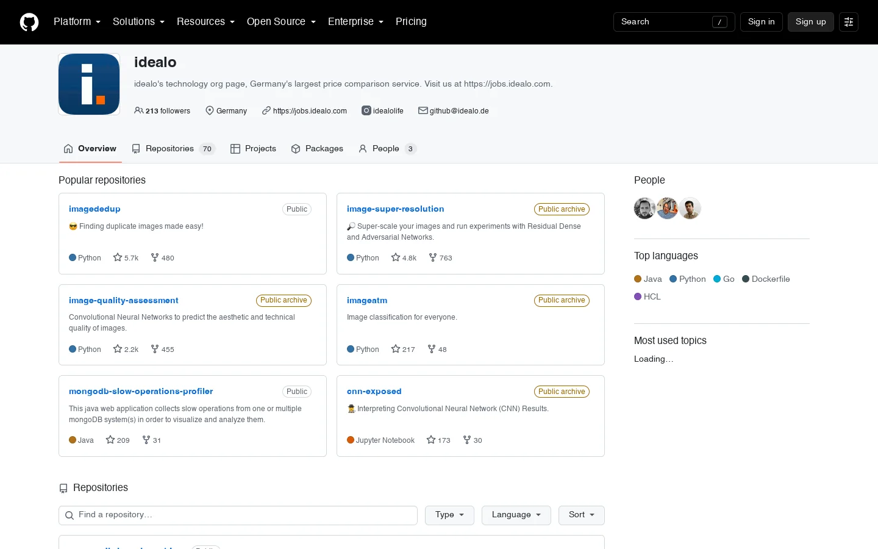Screen dimensions: 878x549
Task: Click forks on image-super-resolution repository
Action: click(x=441, y=258)
